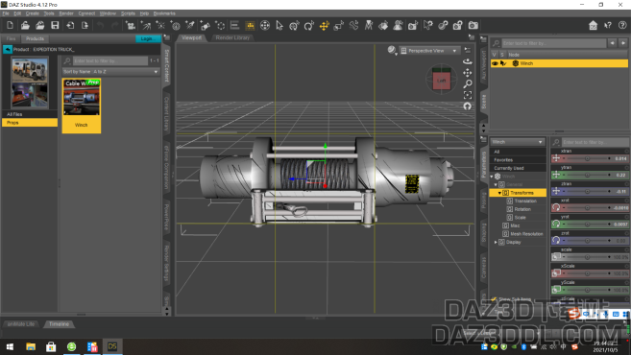Switch to the Render Library tab
The height and width of the screenshot is (355, 631).
tap(232, 37)
